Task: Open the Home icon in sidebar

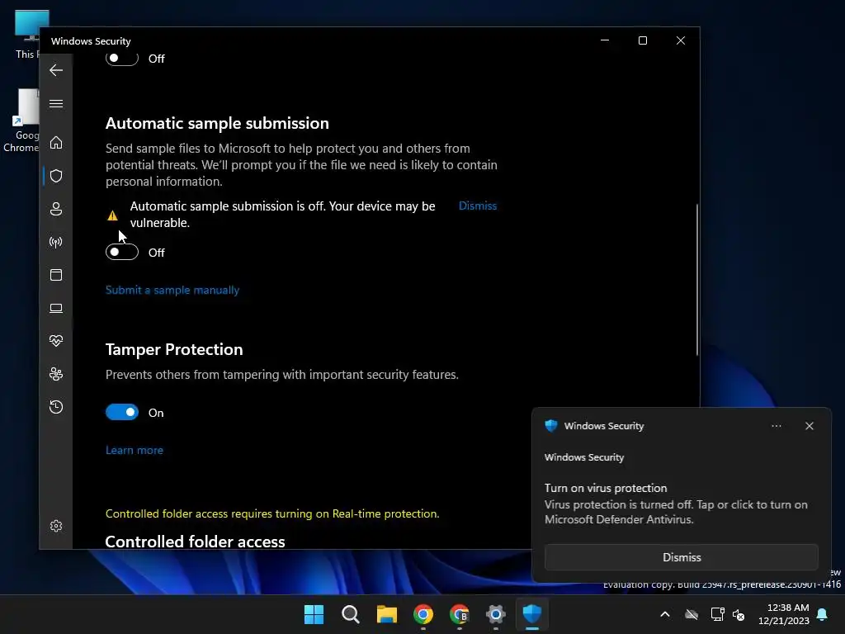Action: tap(56, 142)
